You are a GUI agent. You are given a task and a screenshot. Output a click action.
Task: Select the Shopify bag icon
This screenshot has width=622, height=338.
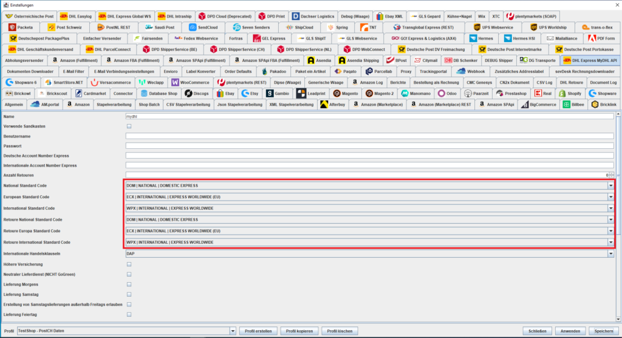(x=562, y=94)
